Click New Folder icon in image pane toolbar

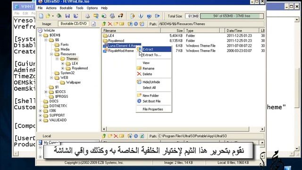[x=116, y=24]
